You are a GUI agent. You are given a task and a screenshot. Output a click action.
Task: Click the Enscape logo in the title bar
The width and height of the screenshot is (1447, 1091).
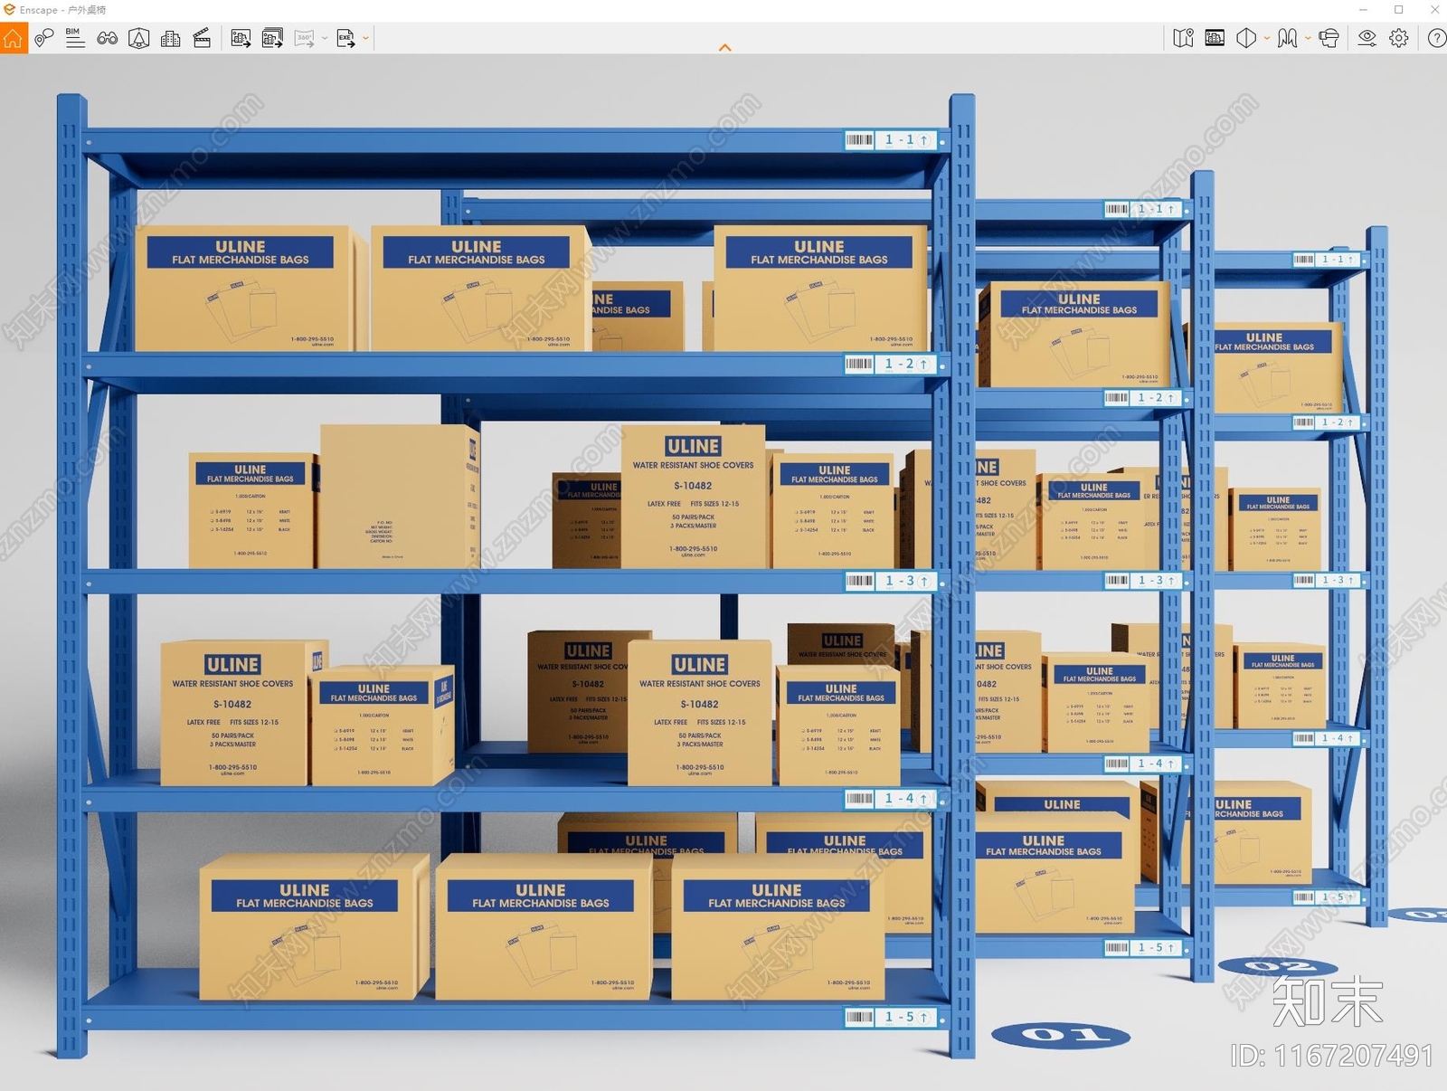9,10
